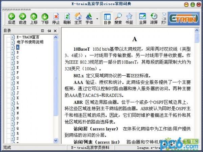
Task: Select letter P in the contents tree
Action: tap(18, 123)
